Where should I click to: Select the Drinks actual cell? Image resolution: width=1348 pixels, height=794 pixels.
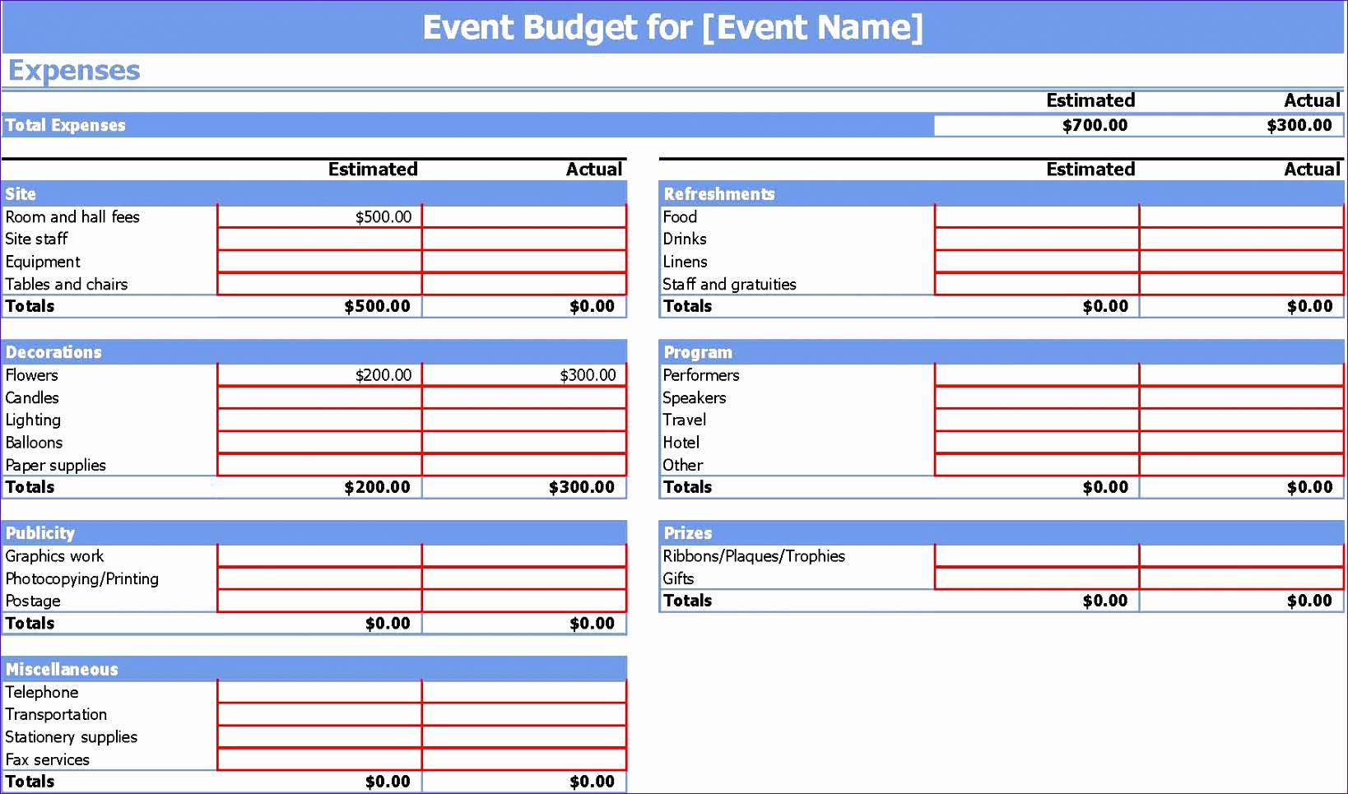(1243, 239)
